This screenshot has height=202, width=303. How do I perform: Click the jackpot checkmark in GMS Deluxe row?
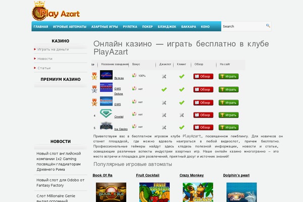click(164, 89)
